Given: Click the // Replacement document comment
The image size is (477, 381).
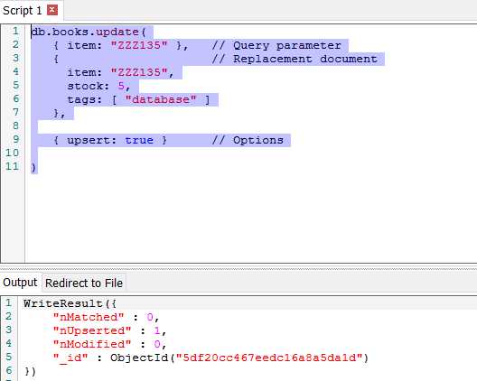Looking at the screenshot, I should (295, 59).
